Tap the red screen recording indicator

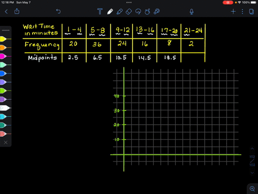coord(228,3)
